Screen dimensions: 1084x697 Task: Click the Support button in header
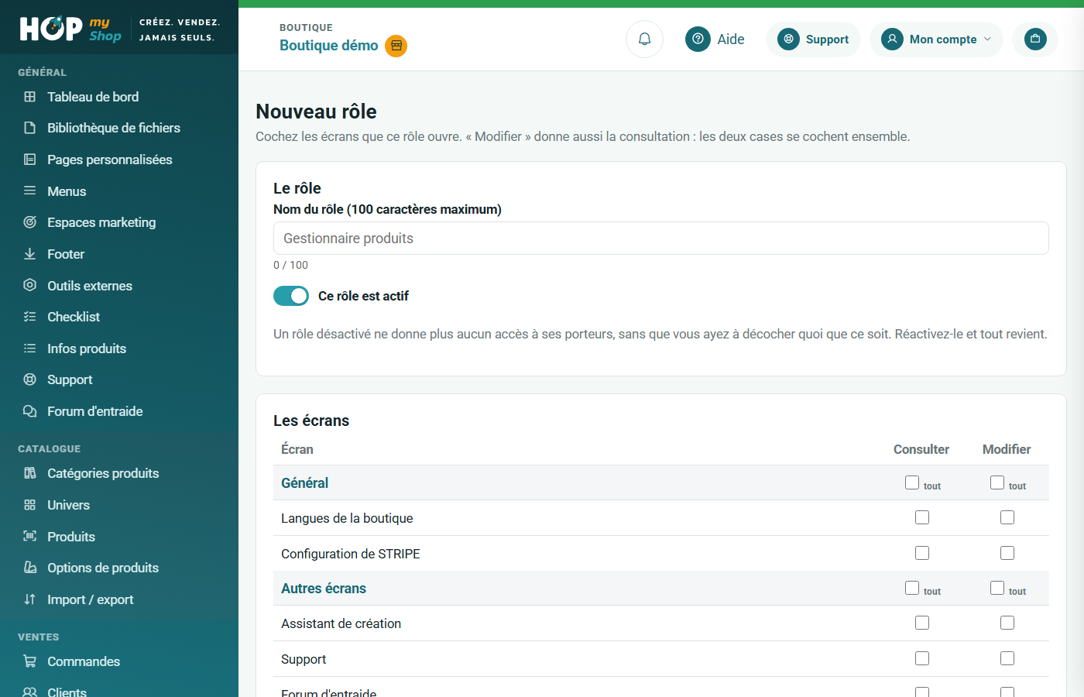click(x=813, y=39)
